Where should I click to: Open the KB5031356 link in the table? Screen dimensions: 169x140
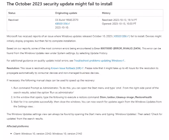pyautogui.click(x=61, y=24)
